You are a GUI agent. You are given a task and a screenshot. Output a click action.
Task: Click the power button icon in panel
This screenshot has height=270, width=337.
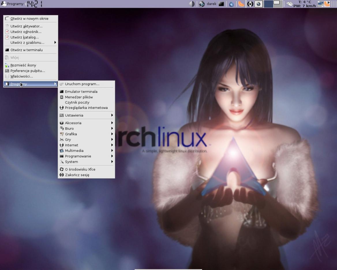click(x=250, y=4)
